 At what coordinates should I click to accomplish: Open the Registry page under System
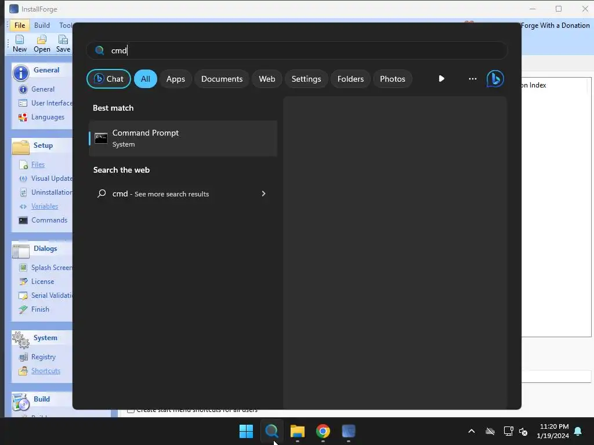coord(38,357)
